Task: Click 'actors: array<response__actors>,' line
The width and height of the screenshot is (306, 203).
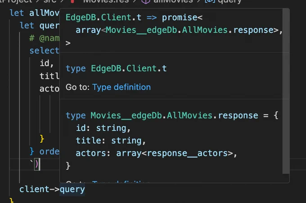Action: [x=156, y=153]
